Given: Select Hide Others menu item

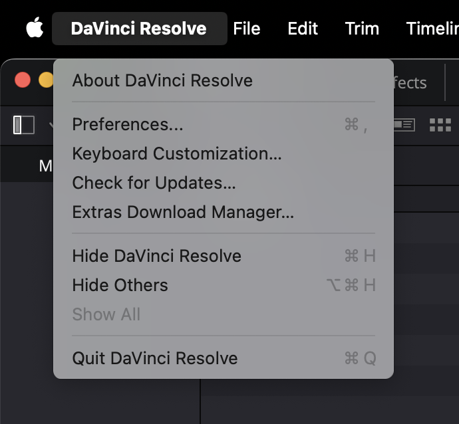Looking at the screenshot, I should [x=120, y=285].
